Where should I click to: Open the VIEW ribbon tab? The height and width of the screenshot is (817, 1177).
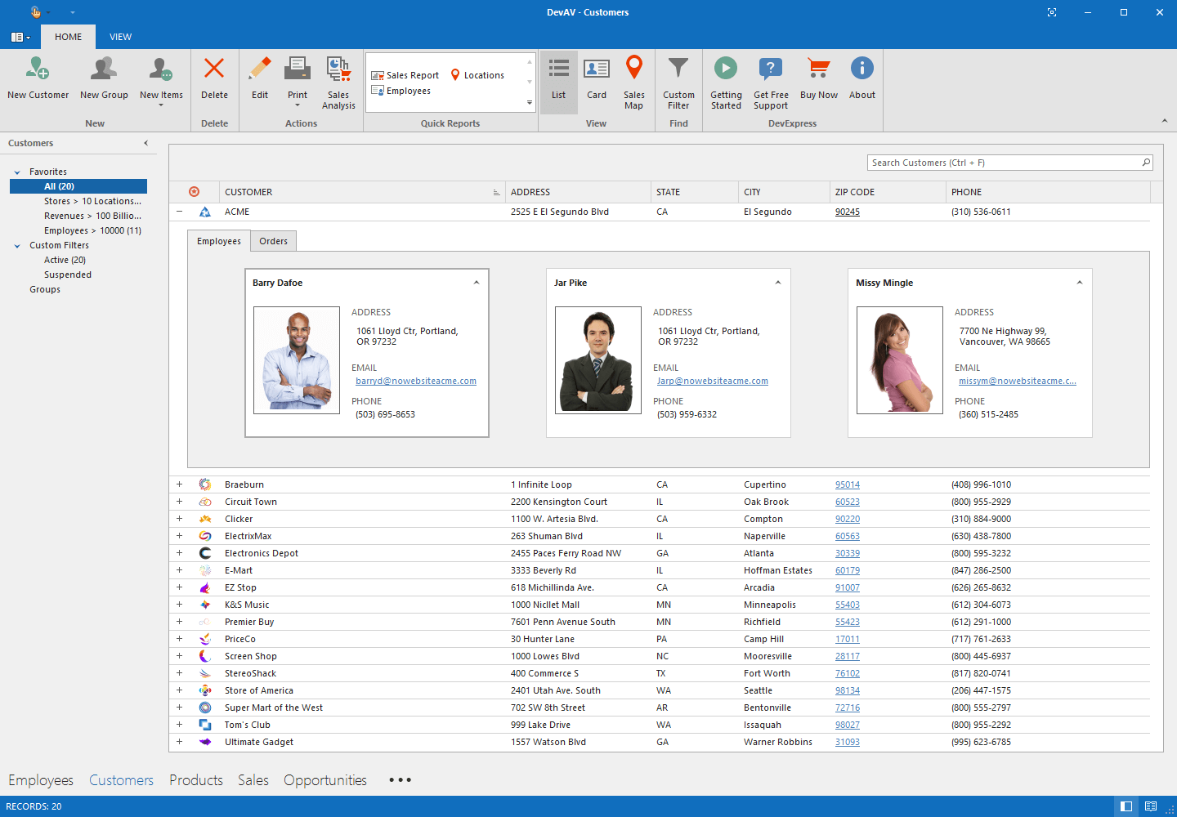[120, 37]
